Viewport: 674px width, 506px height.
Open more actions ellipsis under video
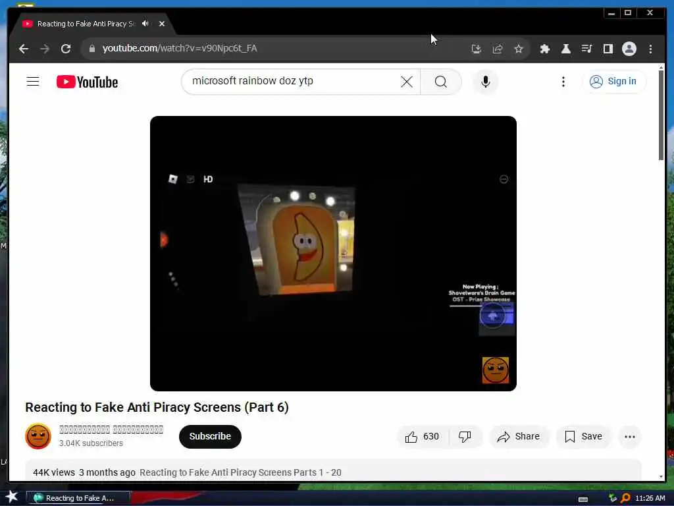(630, 437)
